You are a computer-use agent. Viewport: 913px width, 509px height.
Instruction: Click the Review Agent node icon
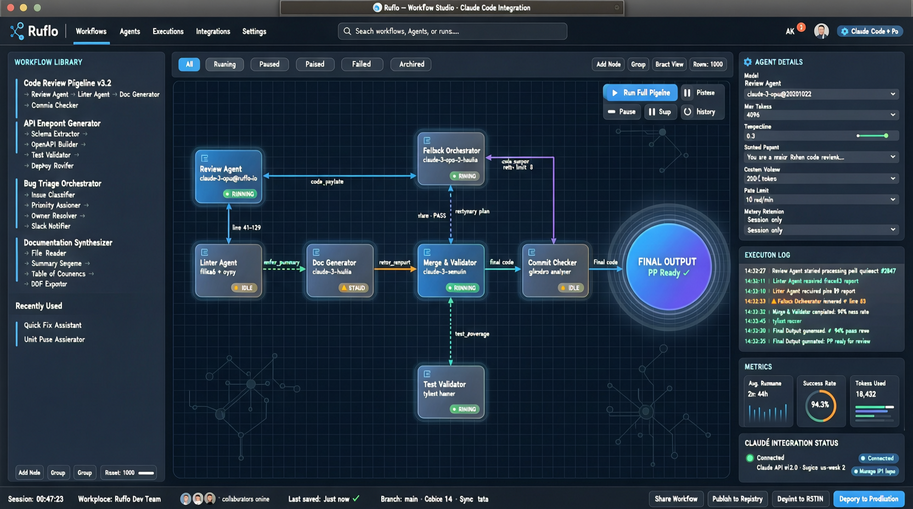coord(204,158)
